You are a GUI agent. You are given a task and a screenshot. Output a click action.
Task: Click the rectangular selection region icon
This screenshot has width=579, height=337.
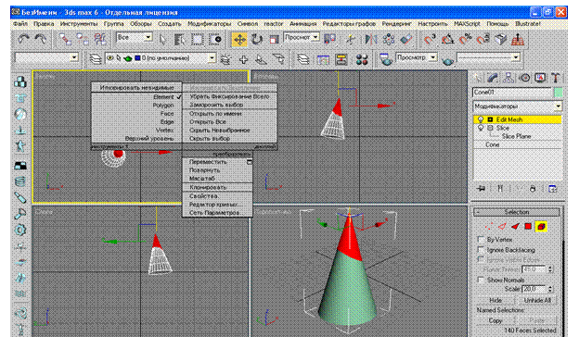[x=198, y=40]
